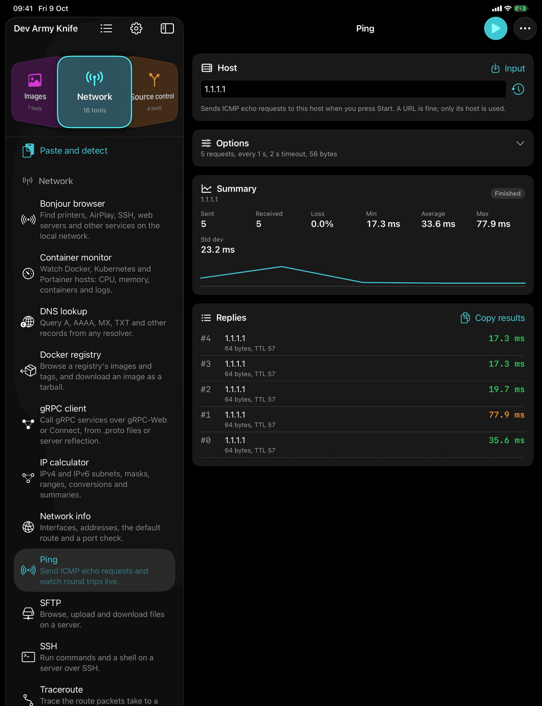Open SFTP tool
Viewport: 542px width, 706px height.
pyautogui.click(x=94, y=613)
